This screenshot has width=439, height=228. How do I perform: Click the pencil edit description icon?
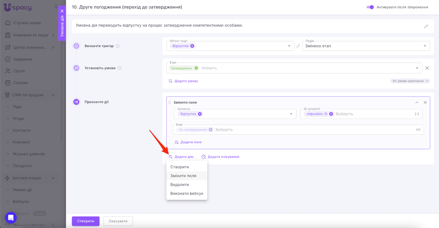(x=426, y=26)
